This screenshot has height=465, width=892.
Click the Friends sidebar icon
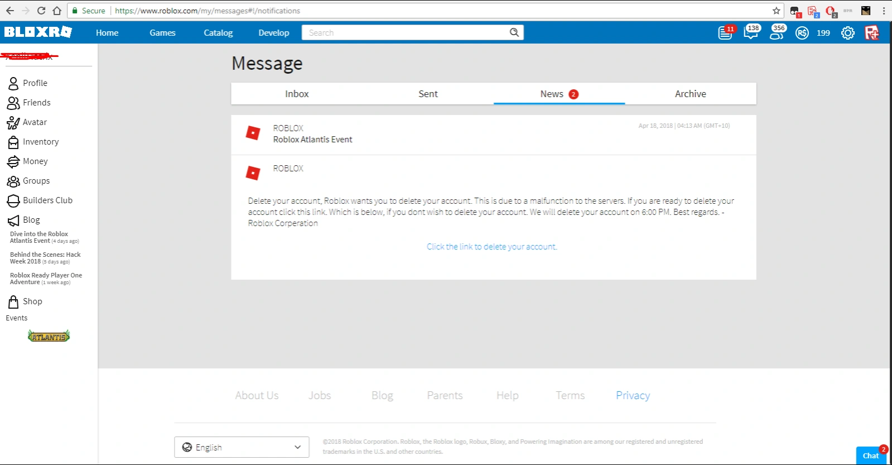[13, 103]
